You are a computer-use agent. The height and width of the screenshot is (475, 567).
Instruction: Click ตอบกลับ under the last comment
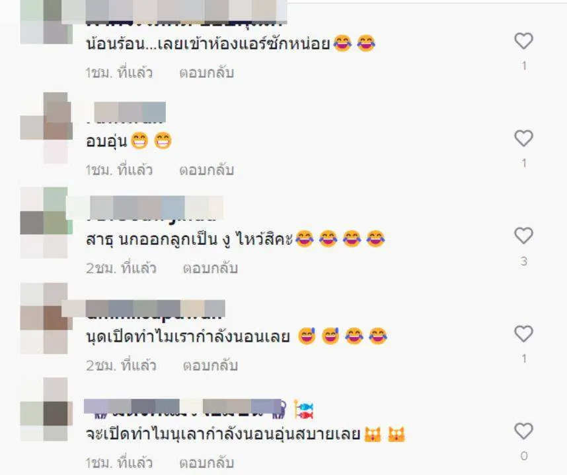click(207, 462)
